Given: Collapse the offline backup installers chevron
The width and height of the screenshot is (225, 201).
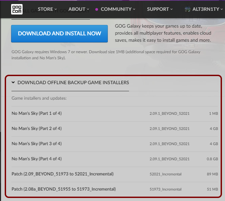Looking at the screenshot, I should pos(13,82).
